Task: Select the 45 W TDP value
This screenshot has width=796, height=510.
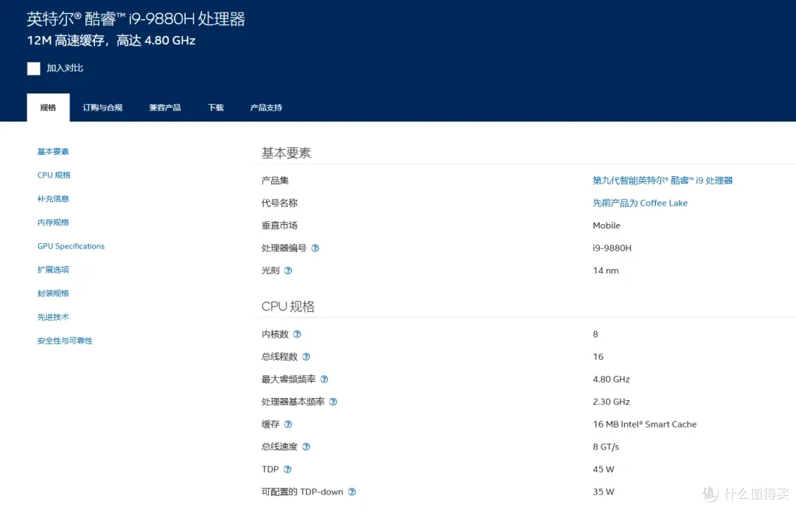Action: pyautogui.click(x=604, y=469)
